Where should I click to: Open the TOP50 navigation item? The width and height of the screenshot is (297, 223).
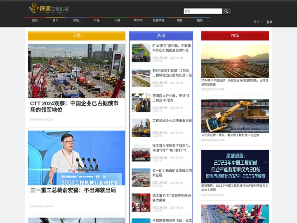[138, 20]
